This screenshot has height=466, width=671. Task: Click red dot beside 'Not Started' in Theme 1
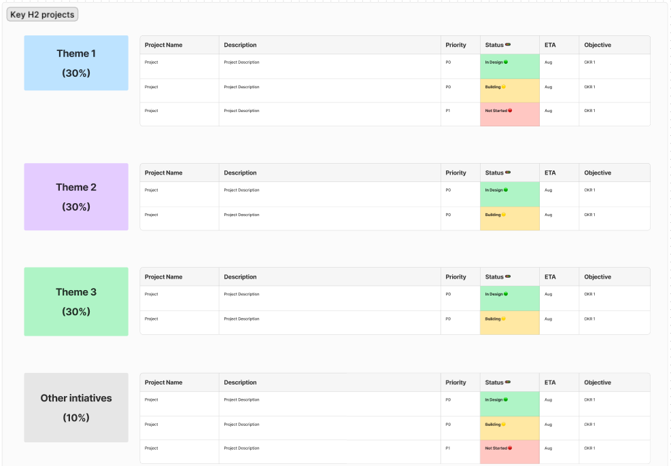510,110
